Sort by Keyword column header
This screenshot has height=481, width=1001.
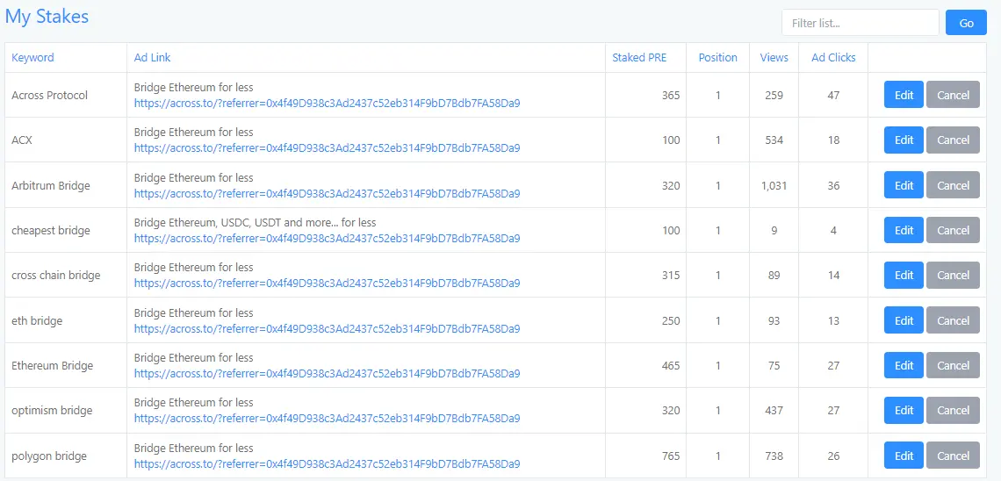(x=32, y=57)
